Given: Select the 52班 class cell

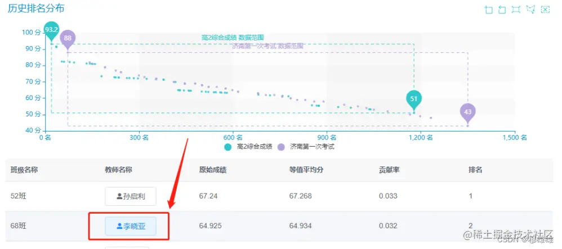Looking at the screenshot, I should click(17, 196).
